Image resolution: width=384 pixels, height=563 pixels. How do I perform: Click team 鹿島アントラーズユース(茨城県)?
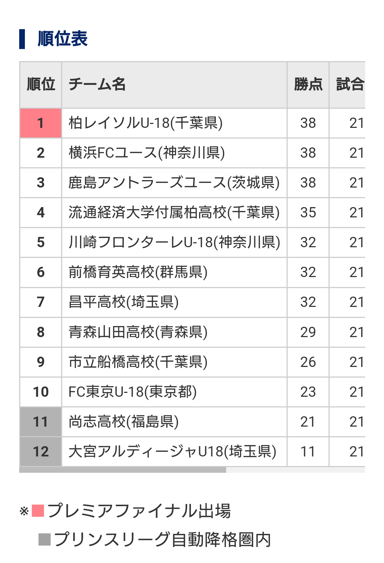click(174, 183)
